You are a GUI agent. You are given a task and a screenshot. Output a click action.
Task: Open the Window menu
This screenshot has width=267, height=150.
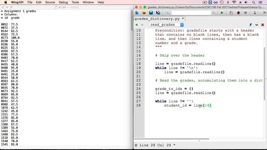pos(88,2)
